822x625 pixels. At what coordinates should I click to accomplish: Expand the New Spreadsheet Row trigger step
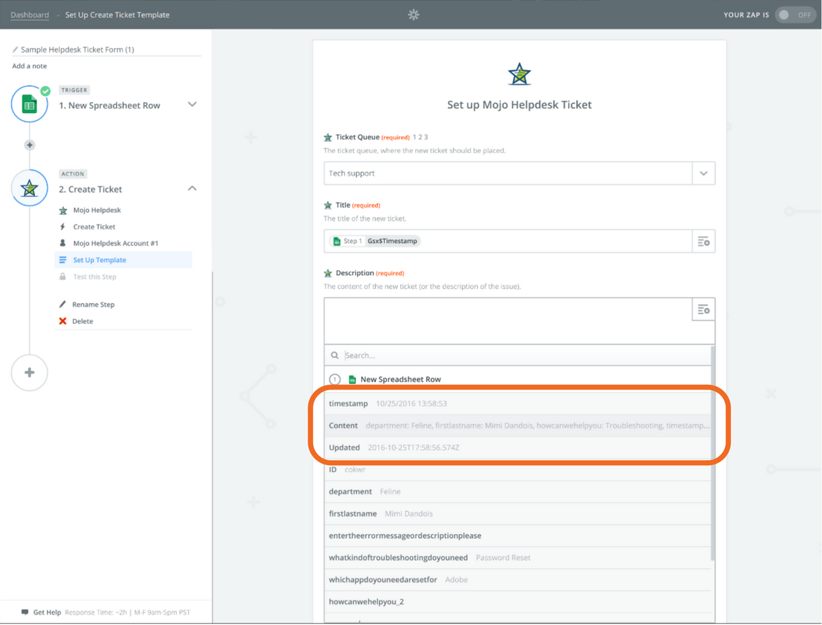click(192, 105)
